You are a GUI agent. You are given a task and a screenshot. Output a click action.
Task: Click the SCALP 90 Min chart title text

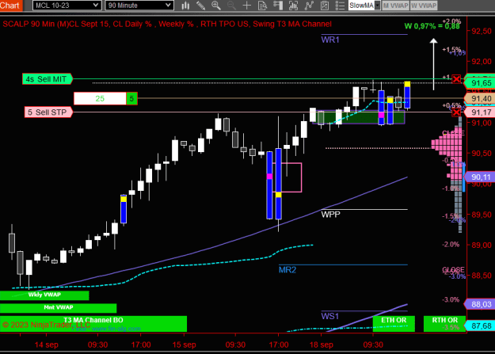coord(167,24)
